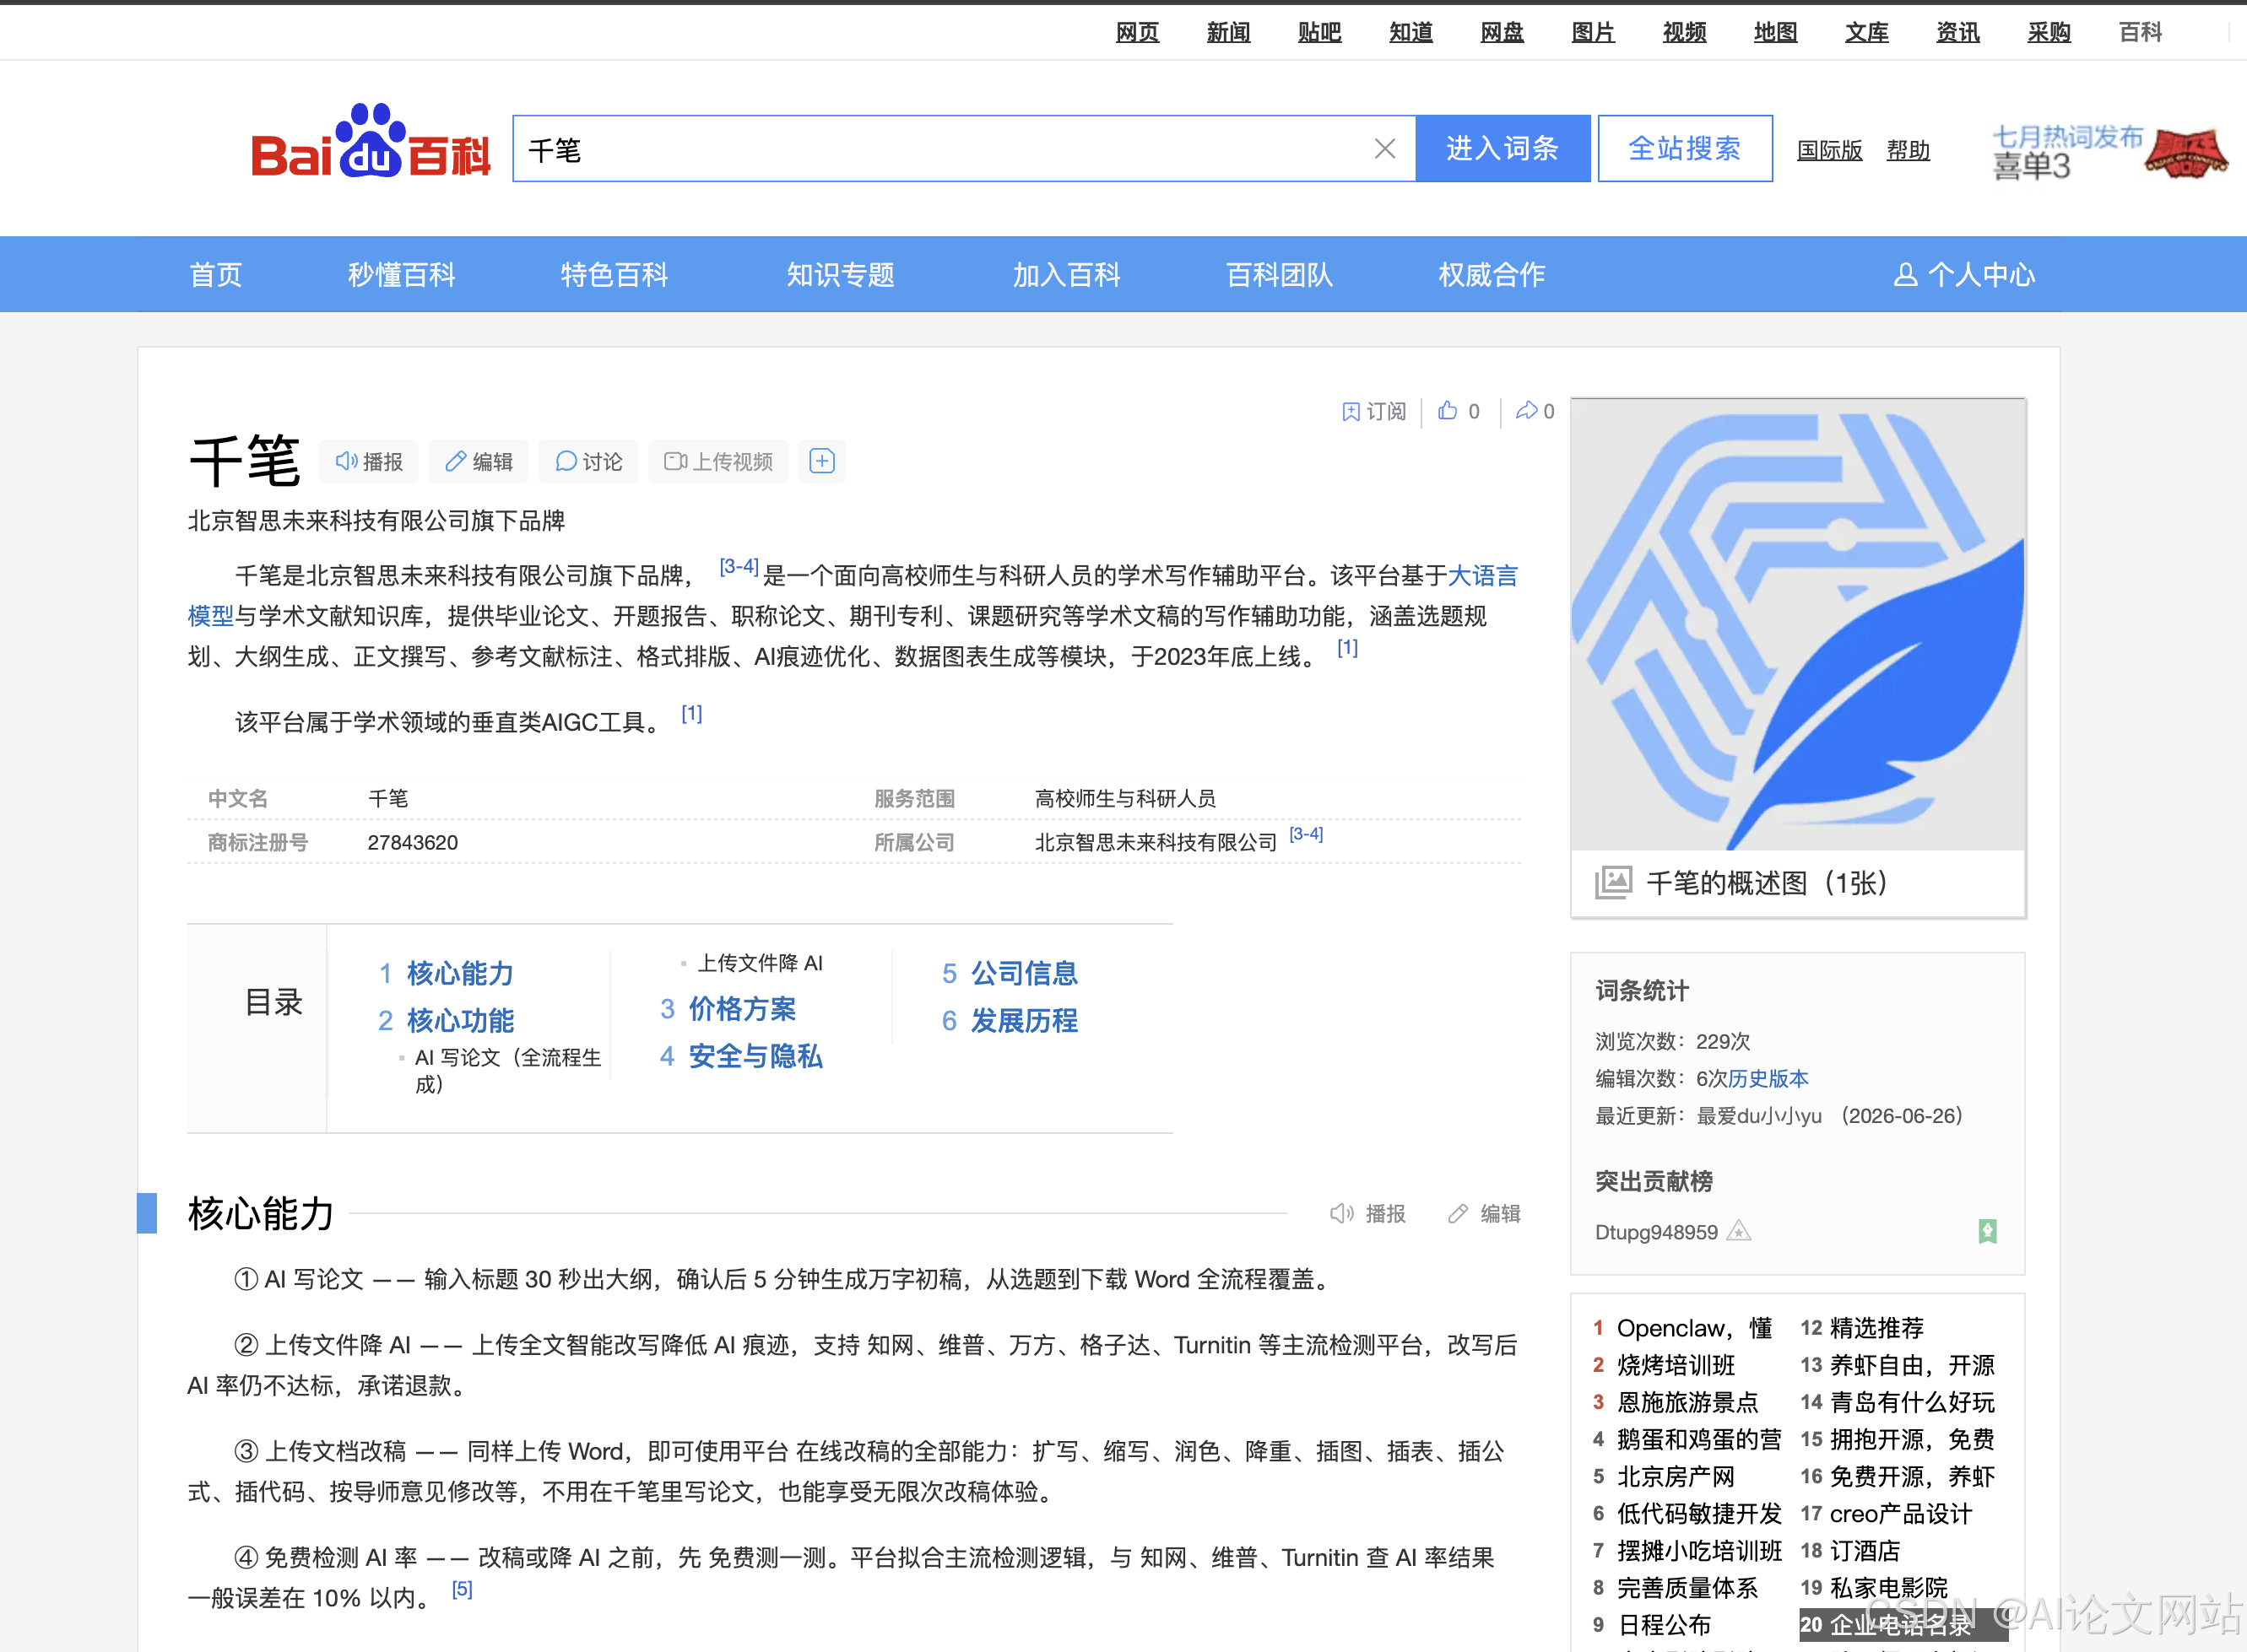Switch to 网页 in top bar
Image resolution: width=2247 pixels, height=1652 pixels.
click(1138, 33)
